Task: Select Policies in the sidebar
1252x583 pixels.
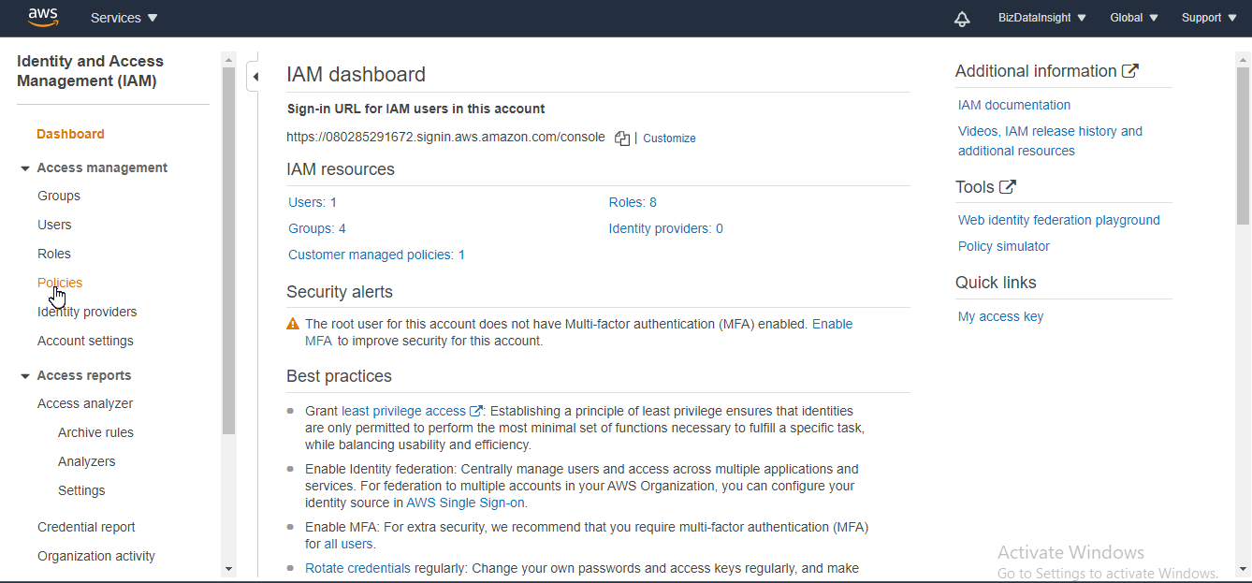Action: [59, 283]
